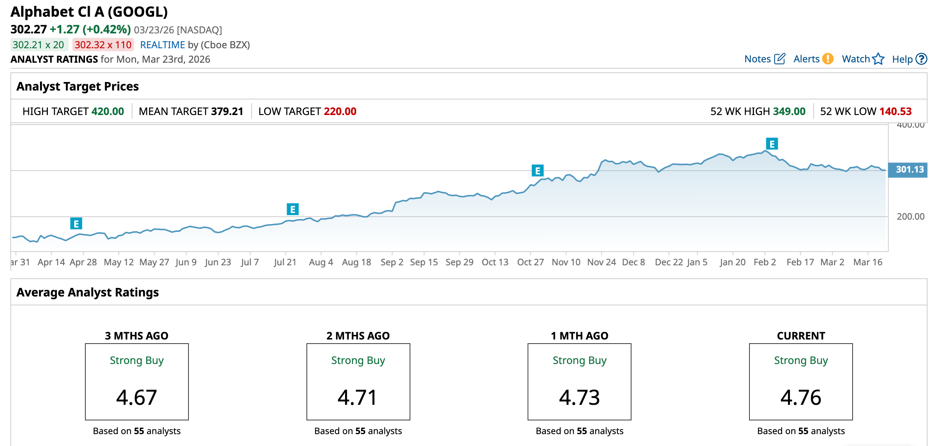The image size is (932, 446).
Task: Click the 1 MTH AGO rating box
Action: coord(579,381)
